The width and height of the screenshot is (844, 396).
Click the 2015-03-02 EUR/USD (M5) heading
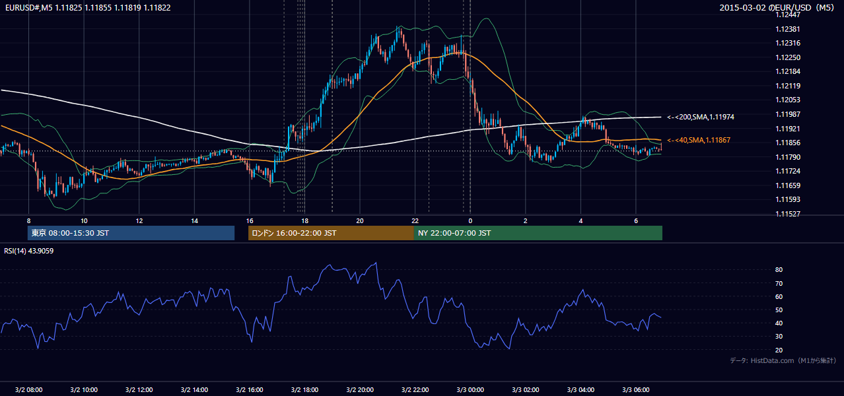778,7
